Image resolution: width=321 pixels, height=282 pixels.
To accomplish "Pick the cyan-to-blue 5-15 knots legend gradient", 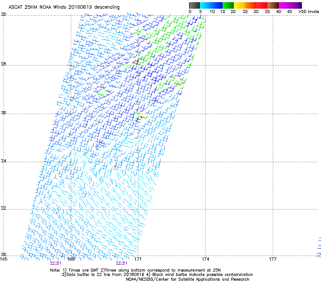I will click(x=211, y=5).
